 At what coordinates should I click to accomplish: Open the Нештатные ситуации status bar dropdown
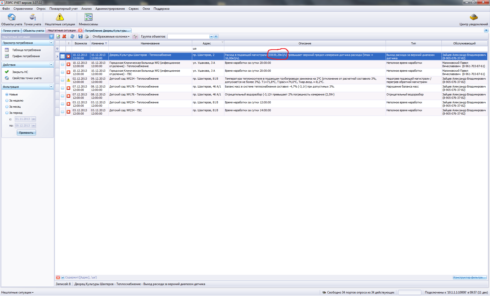pos(17,292)
